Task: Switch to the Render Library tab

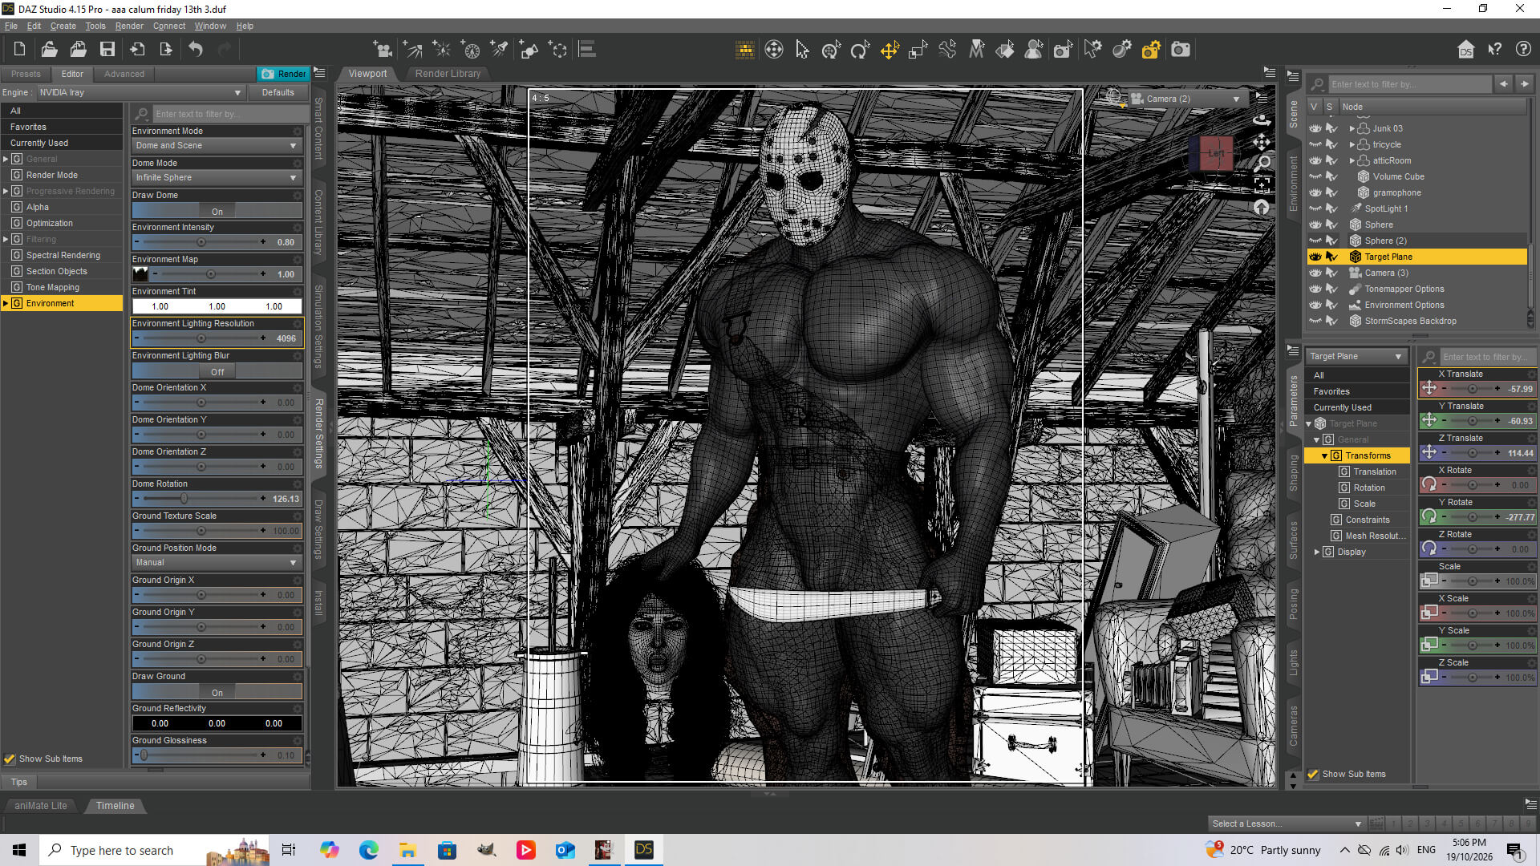Action: pos(448,73)
